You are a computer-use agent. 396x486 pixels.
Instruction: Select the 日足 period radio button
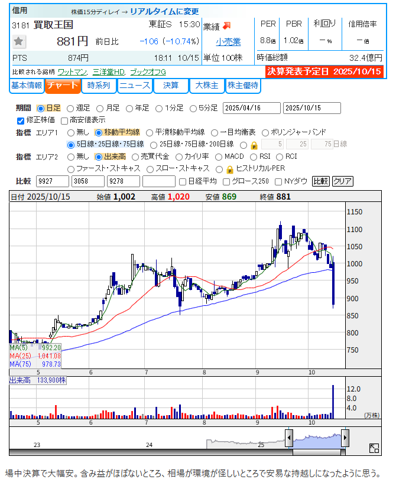(x=40, y=109)
